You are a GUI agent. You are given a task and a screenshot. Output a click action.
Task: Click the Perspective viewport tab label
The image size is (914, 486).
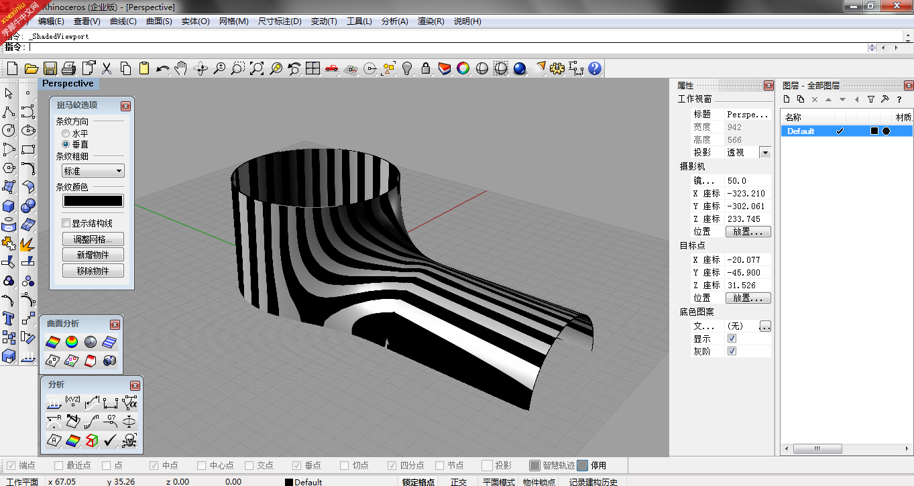point(68,84)
